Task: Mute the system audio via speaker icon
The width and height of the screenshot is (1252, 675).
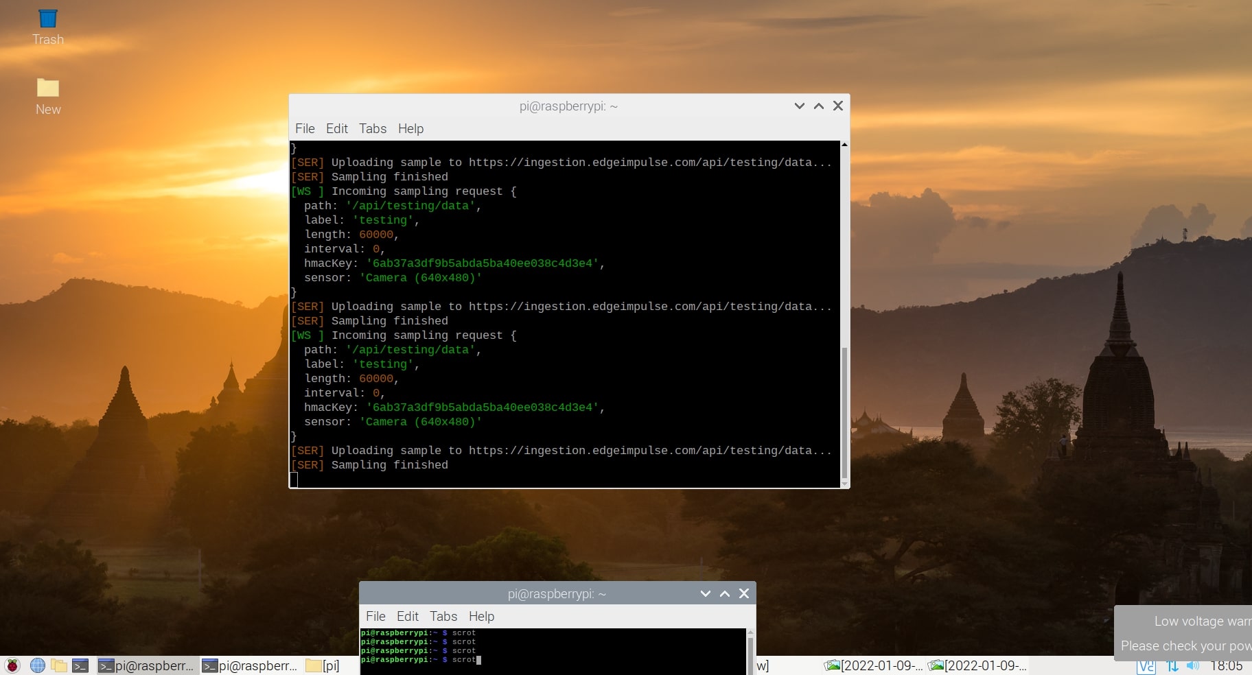Action: [1192, 665]
